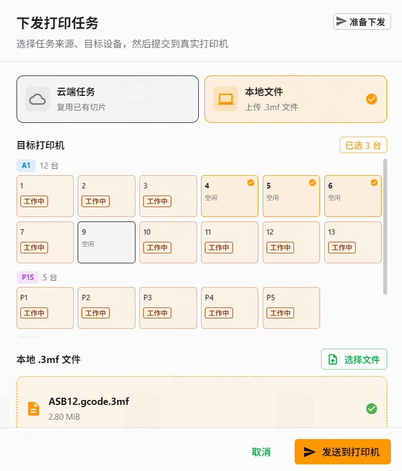Click busy printer 2 card
This screenshot has width=402, height=471.
coord(106,196)
